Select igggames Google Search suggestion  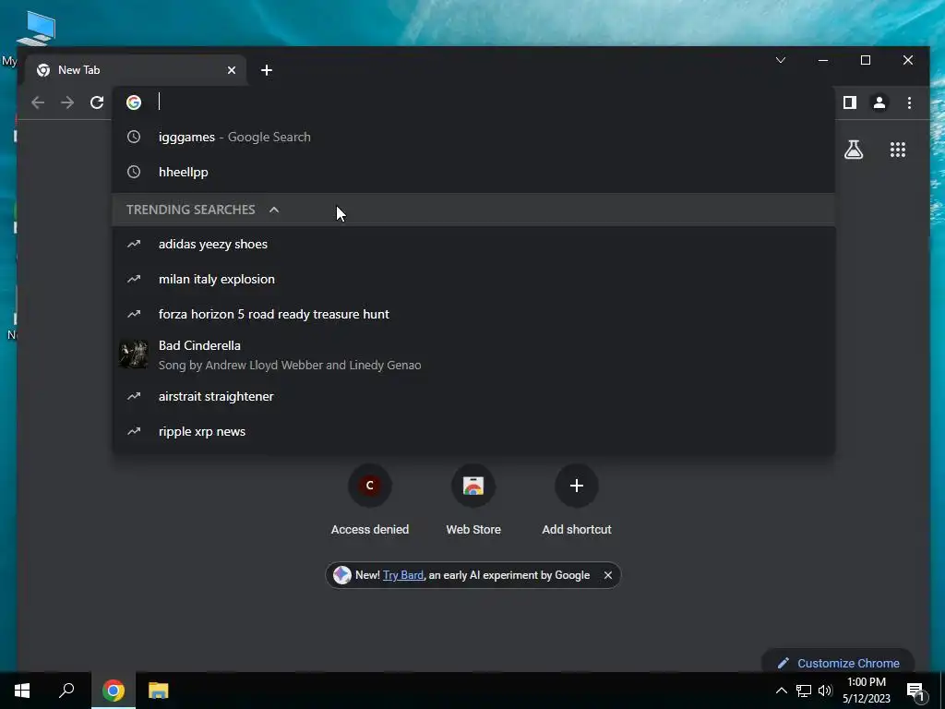click(x=473, y=137)
